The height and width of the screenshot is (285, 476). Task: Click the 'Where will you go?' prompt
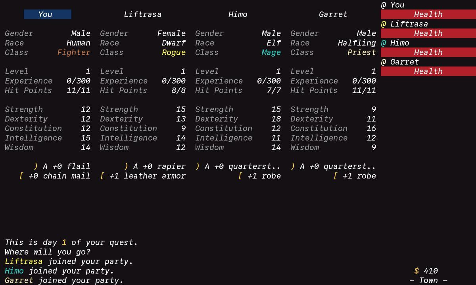coord(48,252)
